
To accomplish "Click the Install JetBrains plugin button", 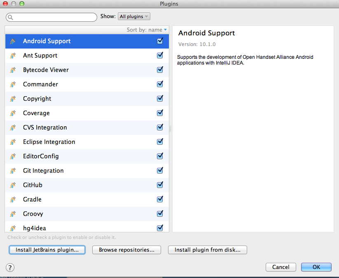I will click(x=47, y=250).
